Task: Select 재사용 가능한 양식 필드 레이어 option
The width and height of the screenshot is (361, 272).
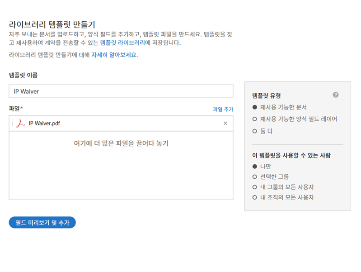Action: 255,119
